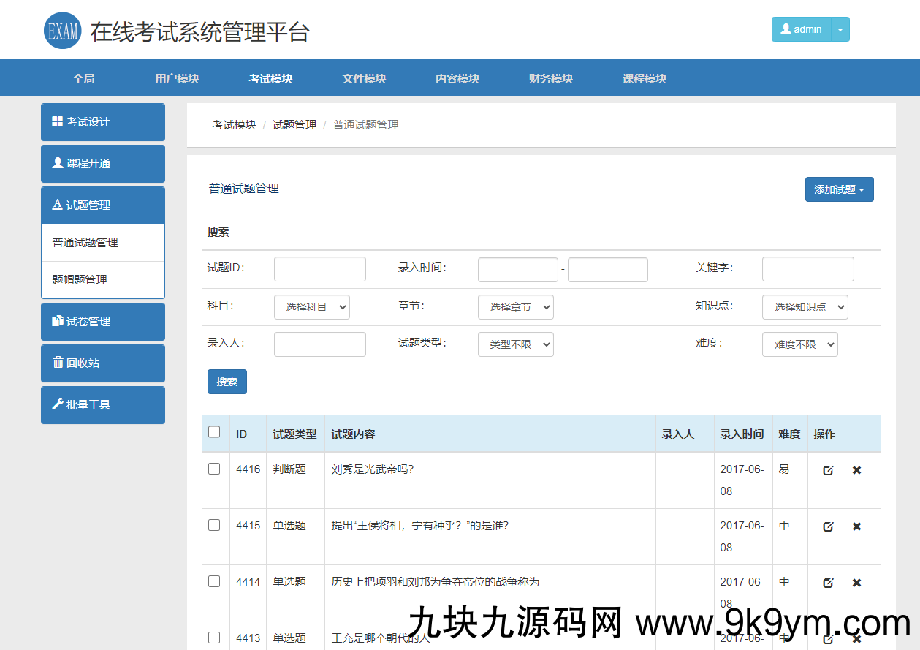Click inside the 试题ID input field

pos(319,269)
